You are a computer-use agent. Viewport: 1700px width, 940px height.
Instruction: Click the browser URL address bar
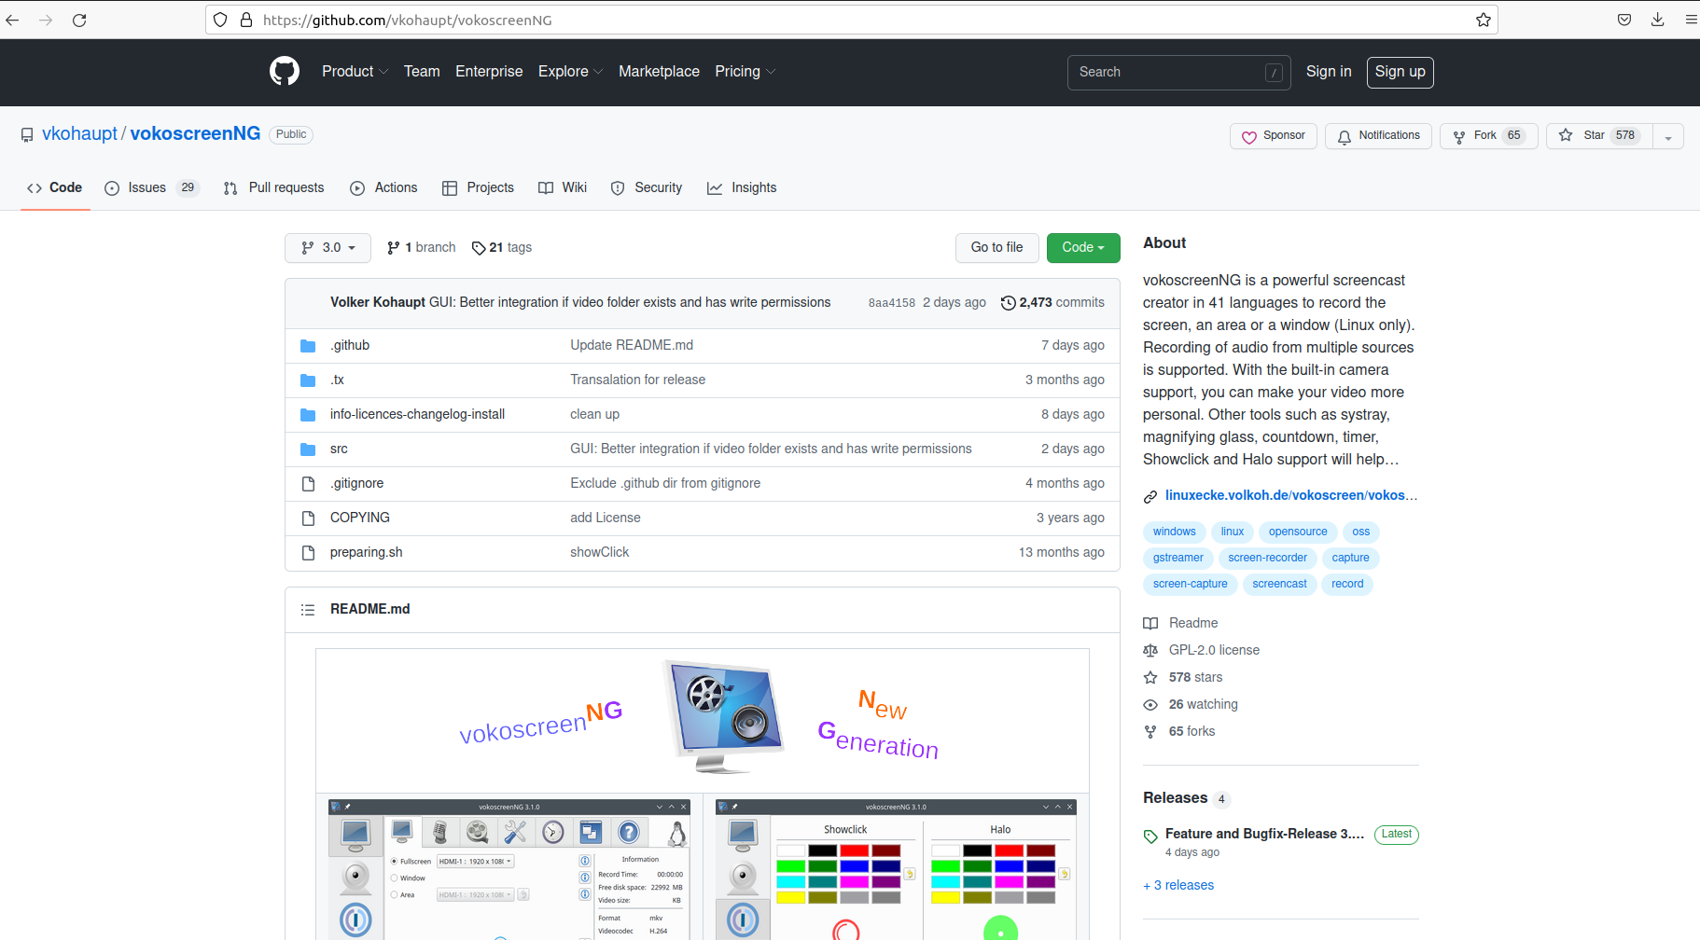tap(851, 20)
